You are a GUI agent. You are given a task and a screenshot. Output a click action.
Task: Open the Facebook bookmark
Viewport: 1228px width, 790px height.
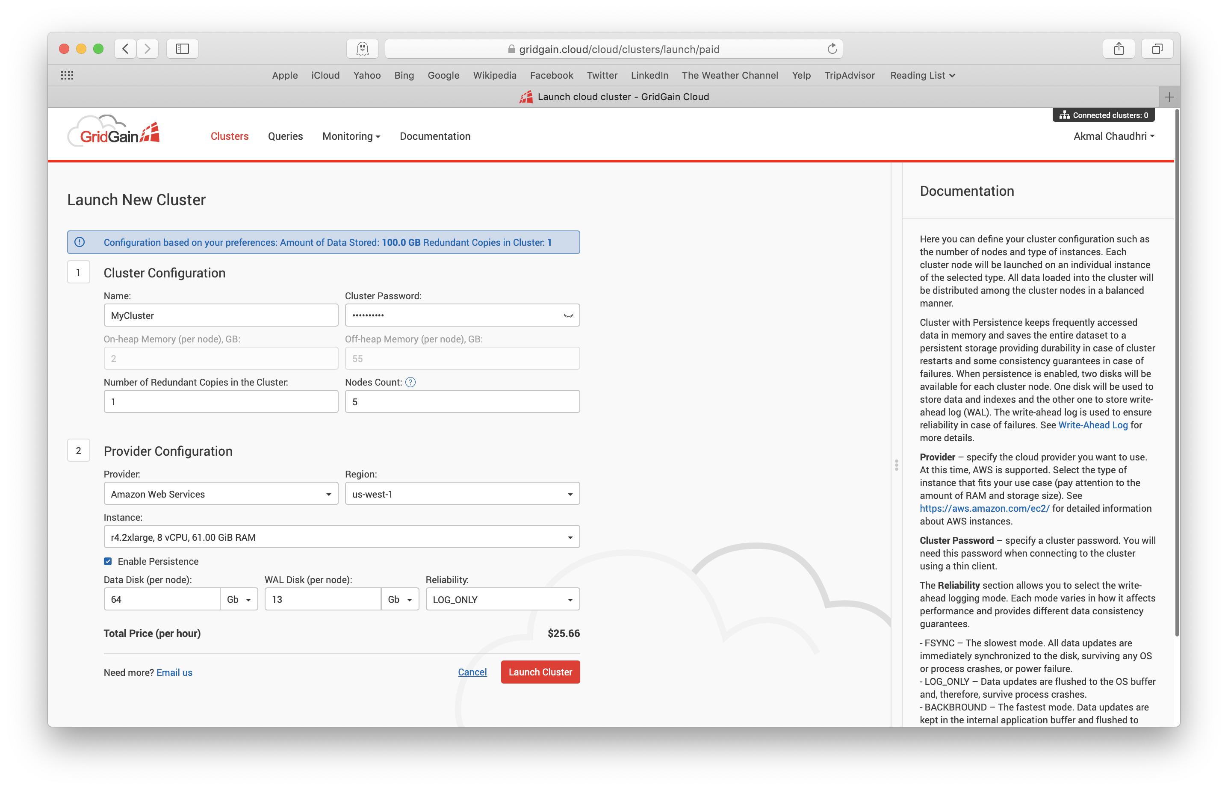pos(552,75)
